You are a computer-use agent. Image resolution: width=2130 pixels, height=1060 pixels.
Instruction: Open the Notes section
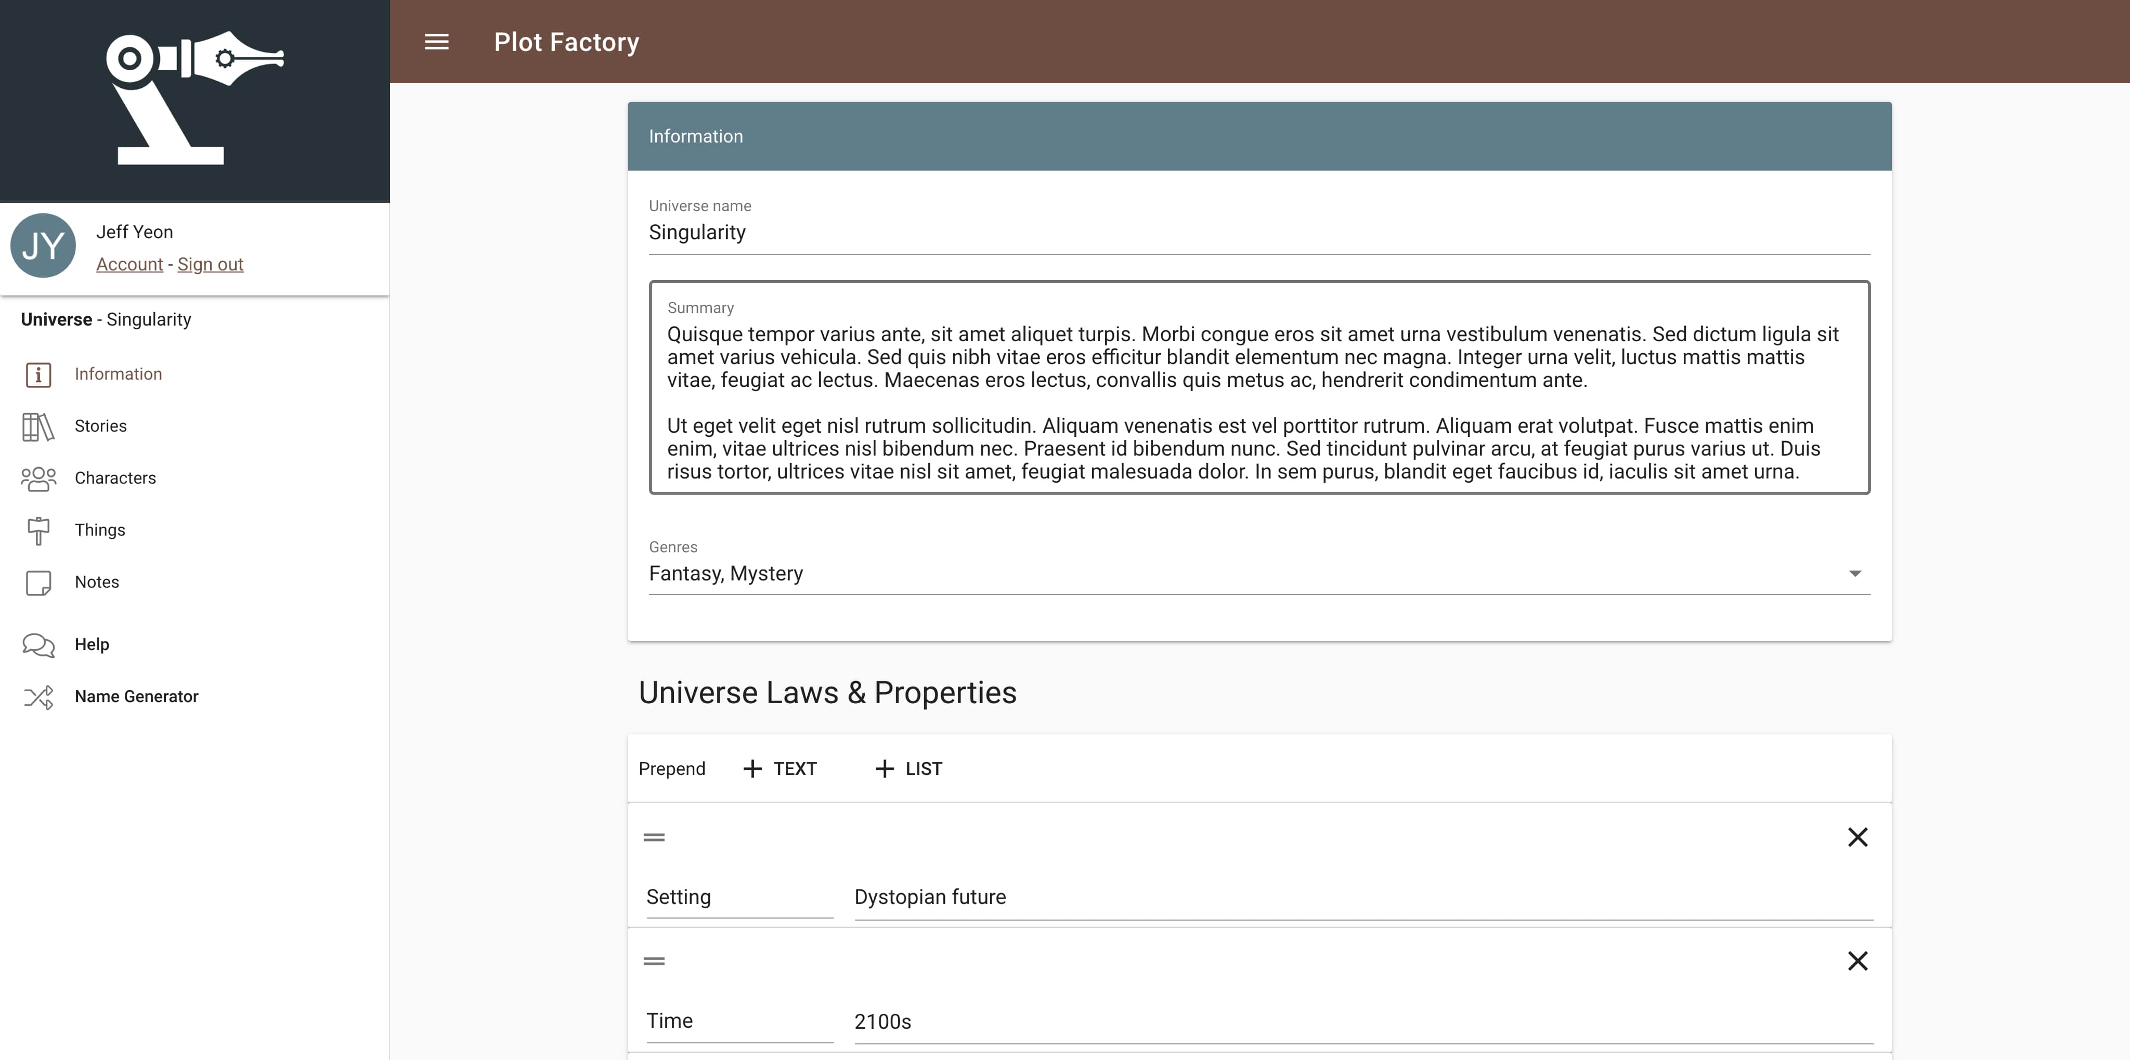[38, 582]
